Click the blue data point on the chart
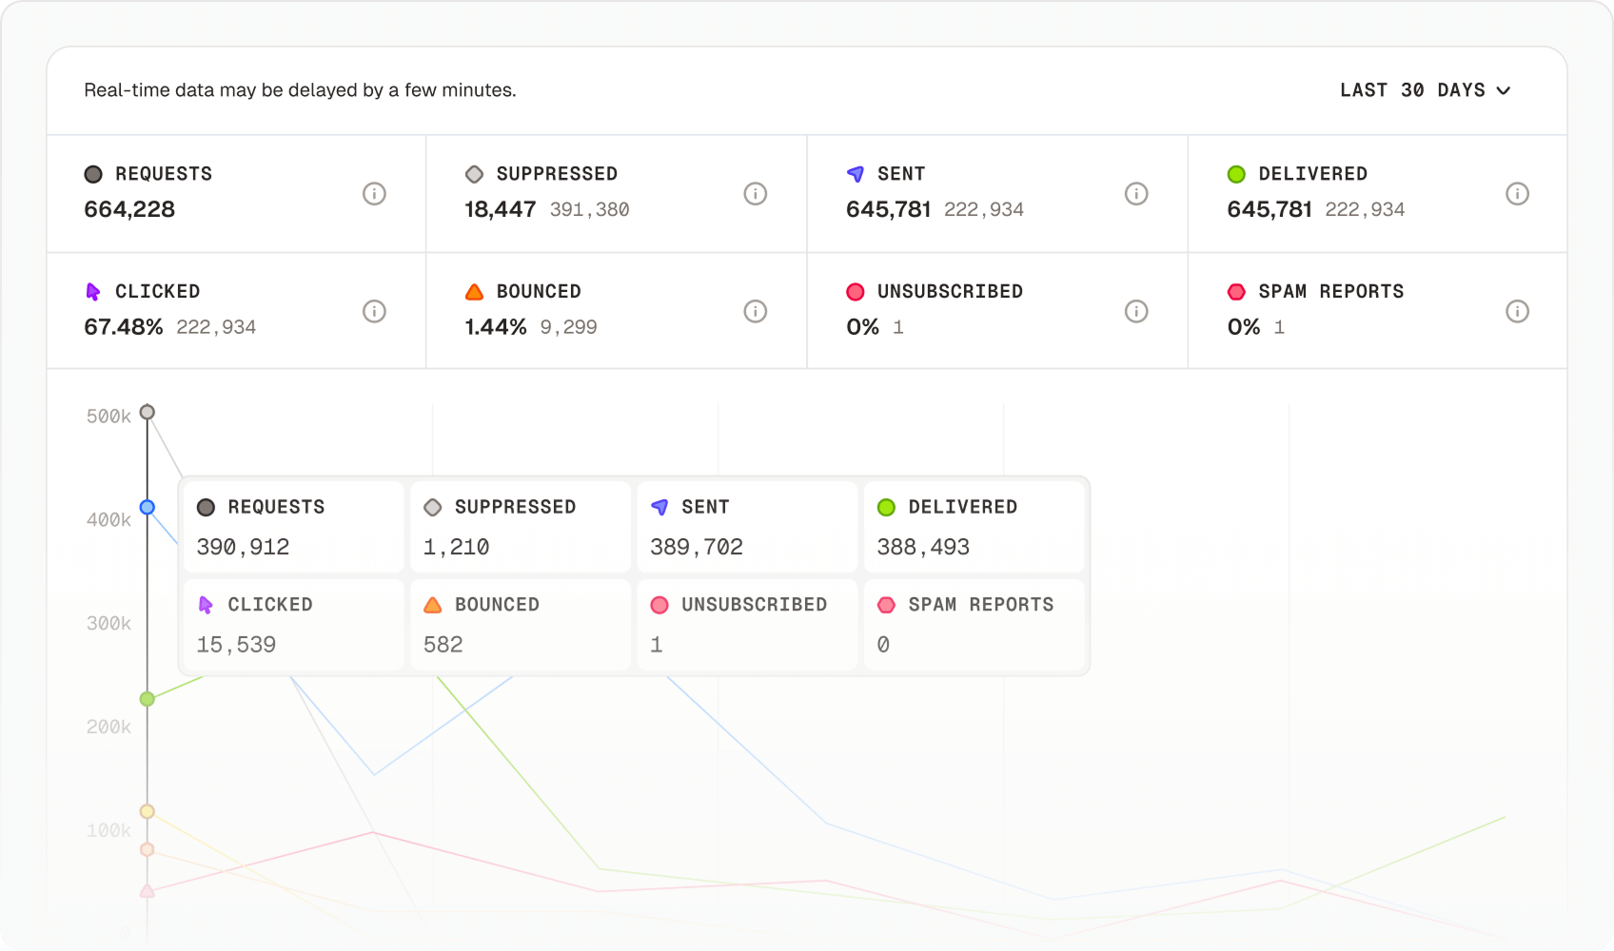This screenshot has width=1614, height=951. 147,508
